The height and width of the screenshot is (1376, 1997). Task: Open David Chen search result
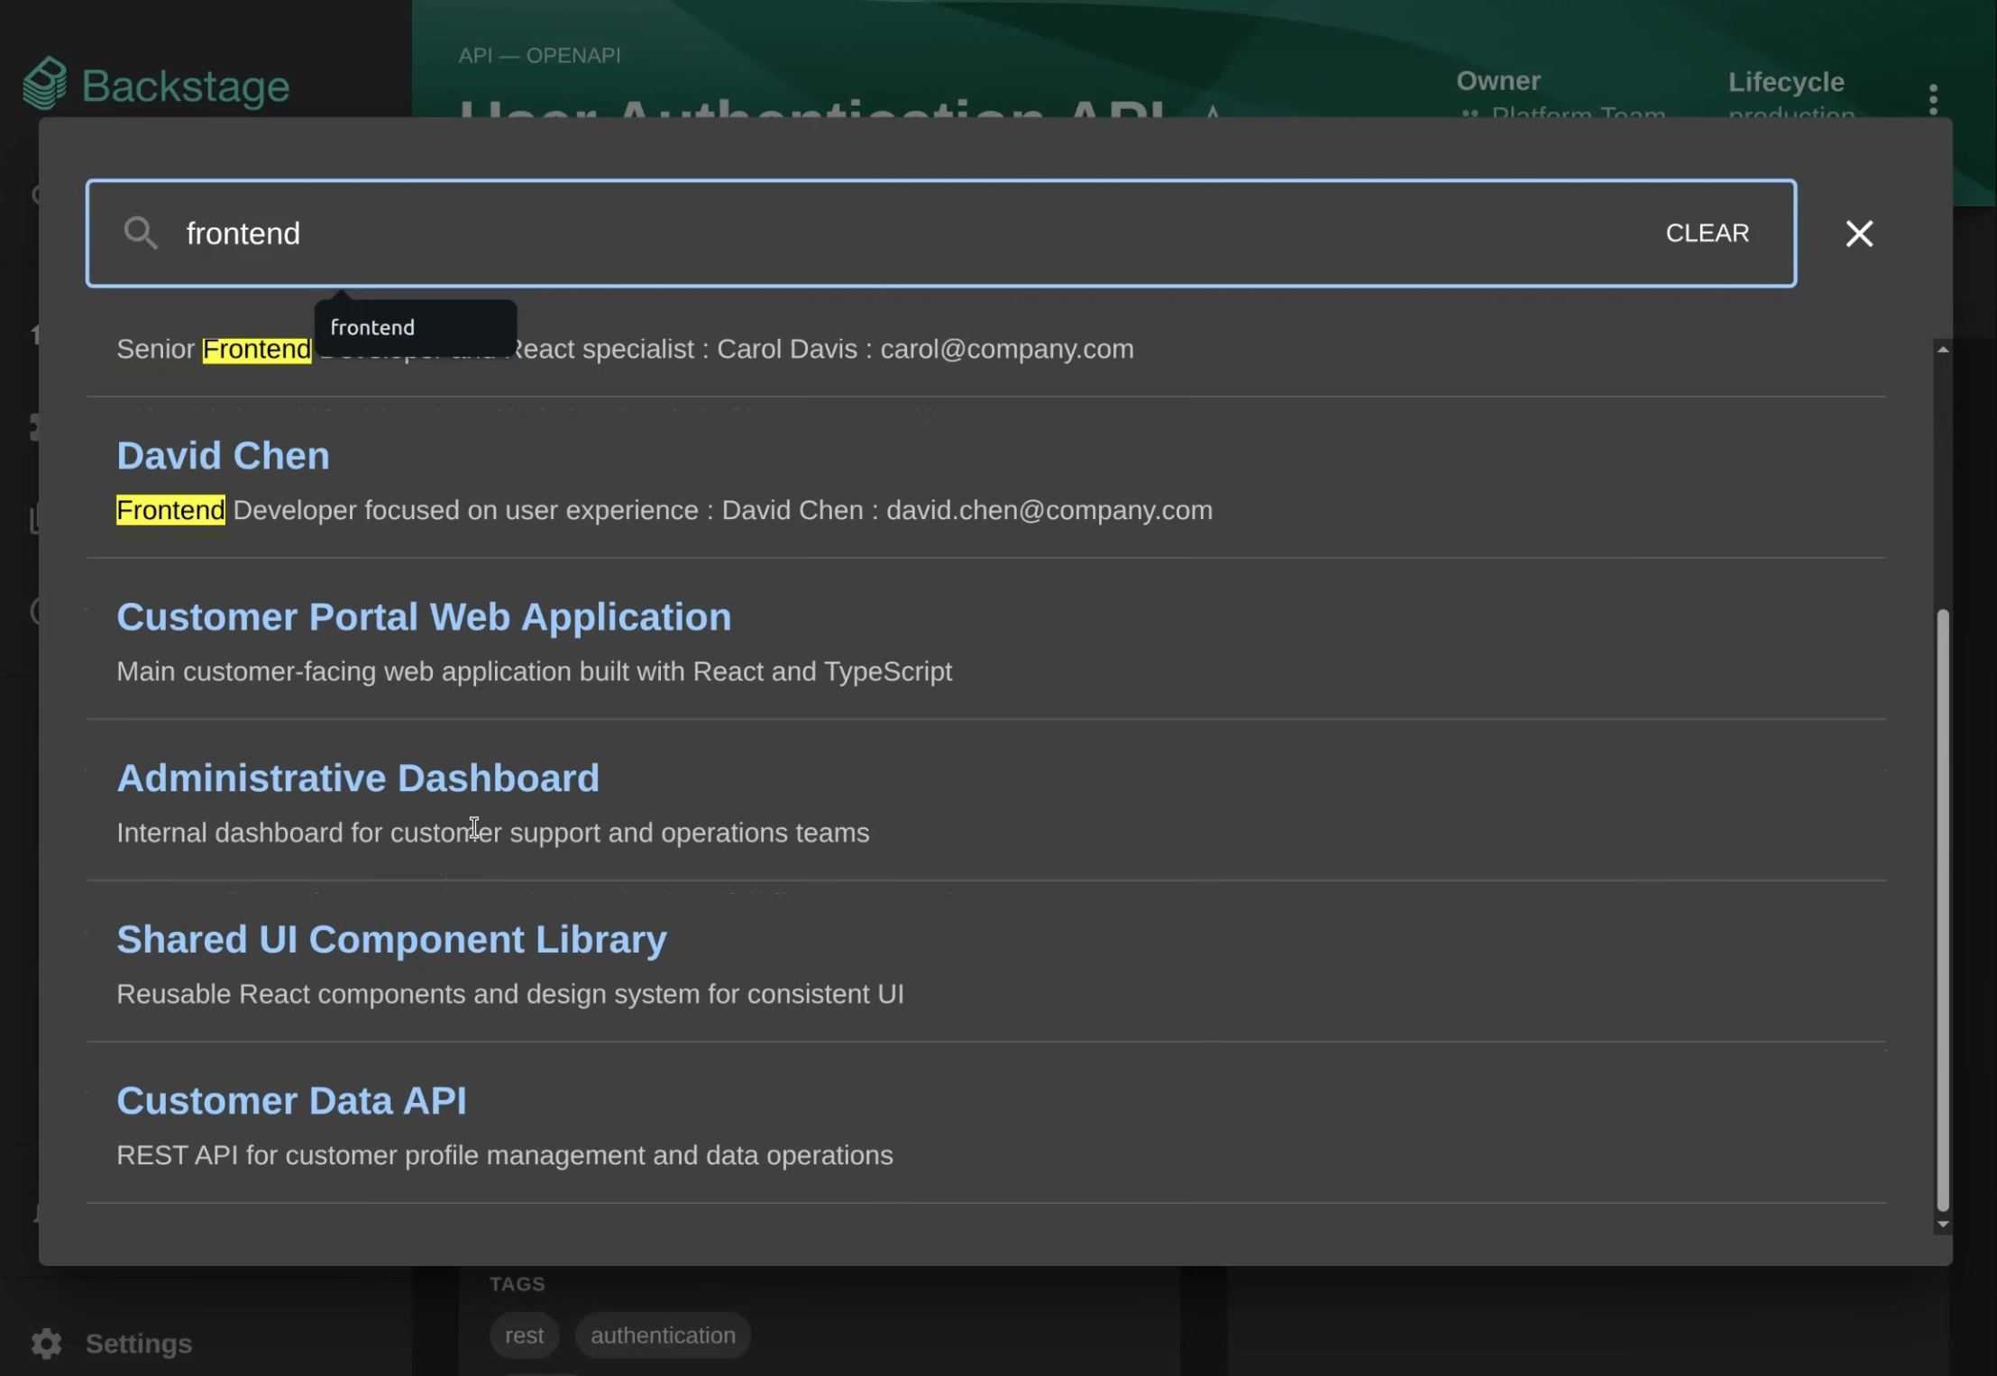[223, 456]
